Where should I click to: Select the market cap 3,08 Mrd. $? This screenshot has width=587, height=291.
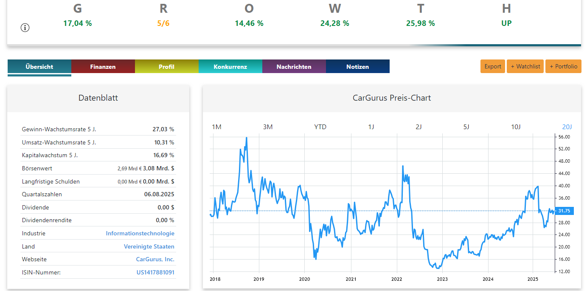pyautogui.click(x=159, y=168)
